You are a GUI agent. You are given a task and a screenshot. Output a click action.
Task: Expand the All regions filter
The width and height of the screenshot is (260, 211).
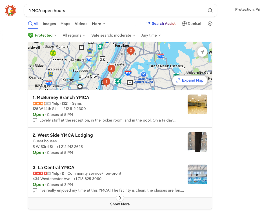[74, 35]
